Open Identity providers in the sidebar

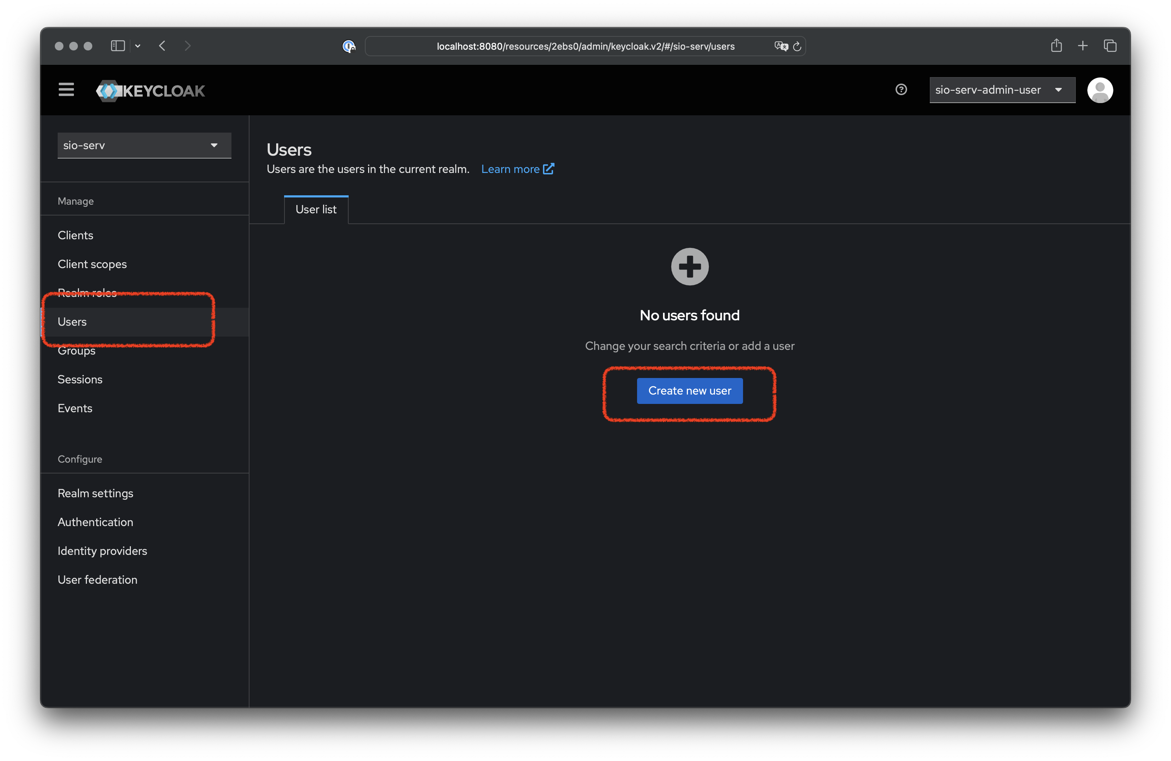(144, 551)
